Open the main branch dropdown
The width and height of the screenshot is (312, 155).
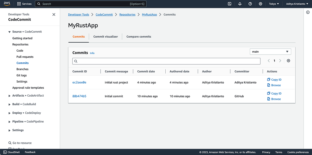pyautogui.click(x=270, y=51)
